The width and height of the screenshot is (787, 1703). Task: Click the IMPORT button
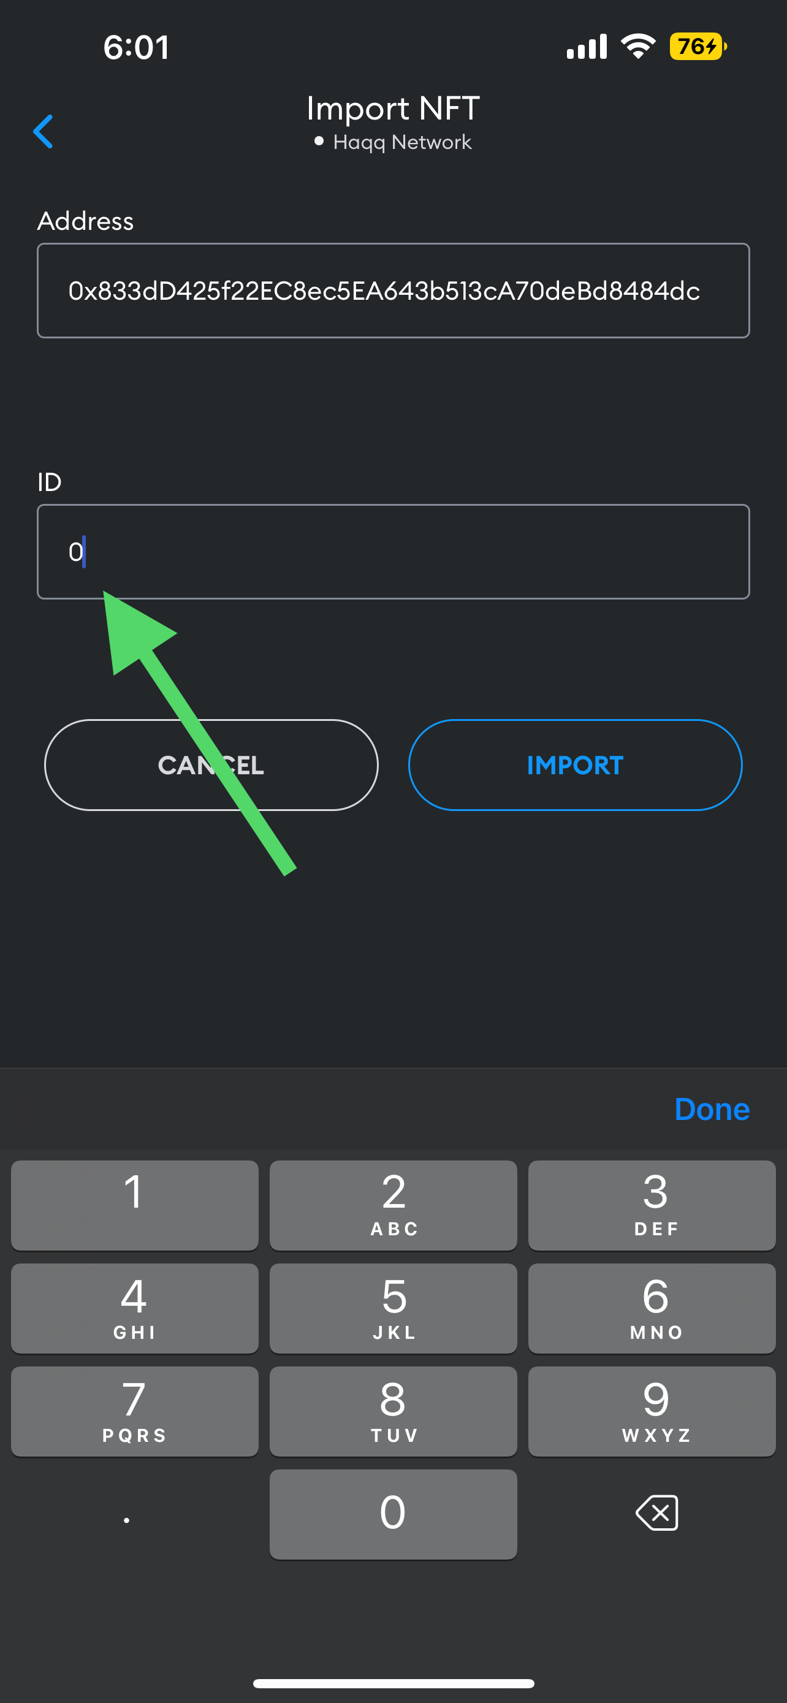(575, 765)
